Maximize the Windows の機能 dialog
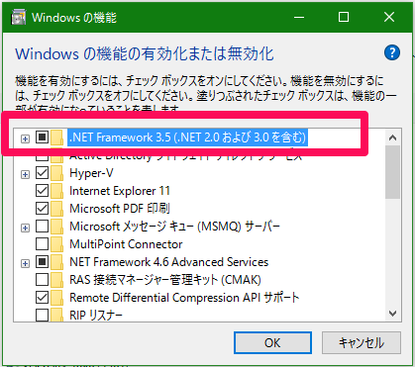Screen dimensions: 415x367 (344, 17)
